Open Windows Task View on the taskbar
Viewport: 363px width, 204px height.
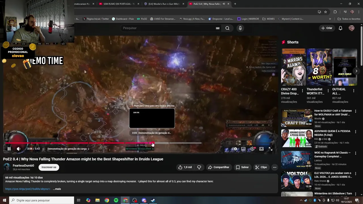79,200
